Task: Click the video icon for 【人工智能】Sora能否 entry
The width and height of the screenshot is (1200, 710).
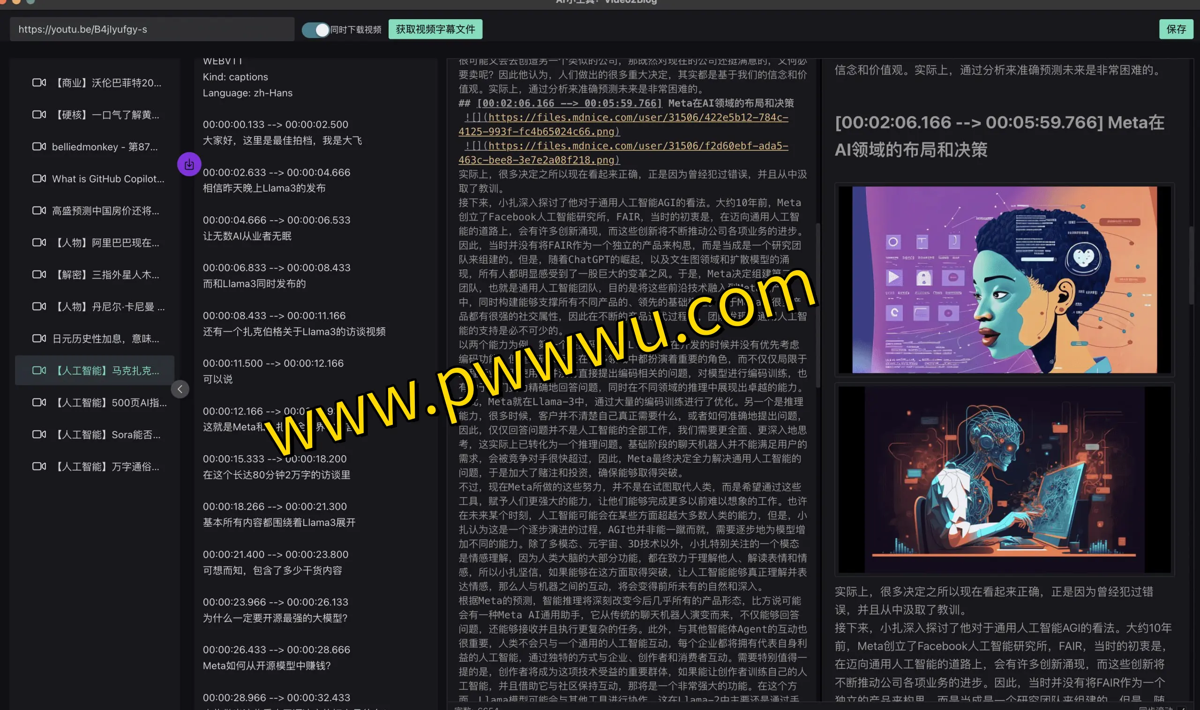Action: tap(39, 435)
